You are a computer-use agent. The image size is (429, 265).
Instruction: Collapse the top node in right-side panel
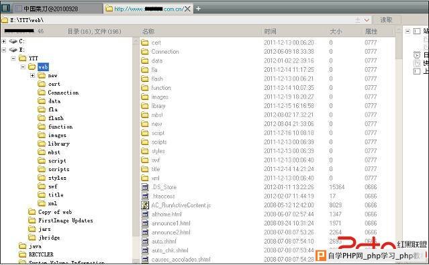coord(408,31)
